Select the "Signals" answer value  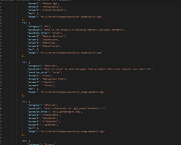point(48,82)
